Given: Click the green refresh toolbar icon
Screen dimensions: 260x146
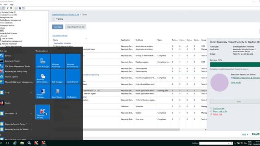Looking at the screenshot, I should [x=15, y=8].
